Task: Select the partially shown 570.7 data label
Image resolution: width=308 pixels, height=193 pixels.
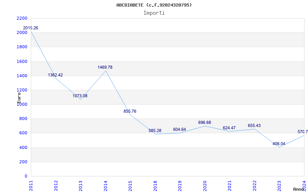Action: click(303, 132)
